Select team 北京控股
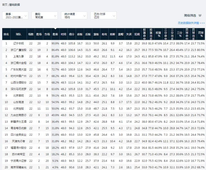This screenshot has height=170, width=206. pos(19,108)
